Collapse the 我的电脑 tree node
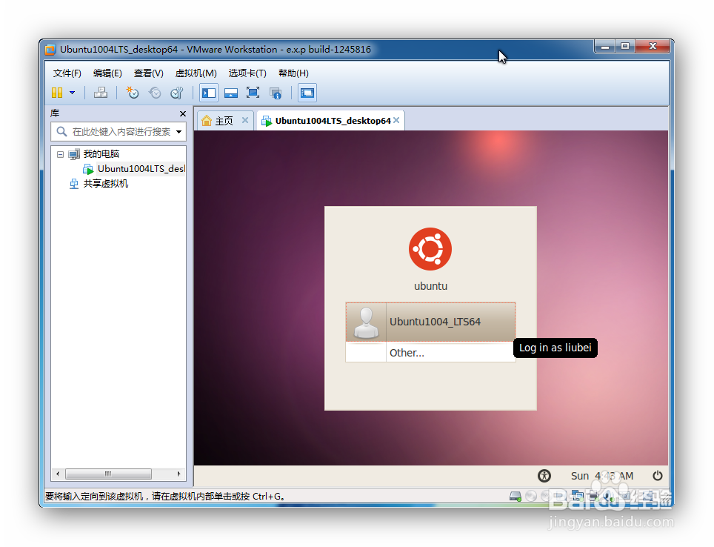The image size is (714, 547). (x=60, y=154)
